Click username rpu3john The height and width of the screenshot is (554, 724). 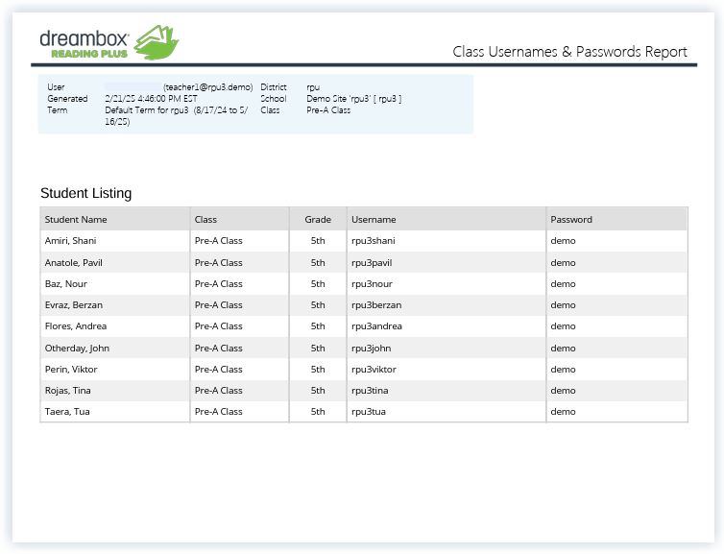point(372,349)
